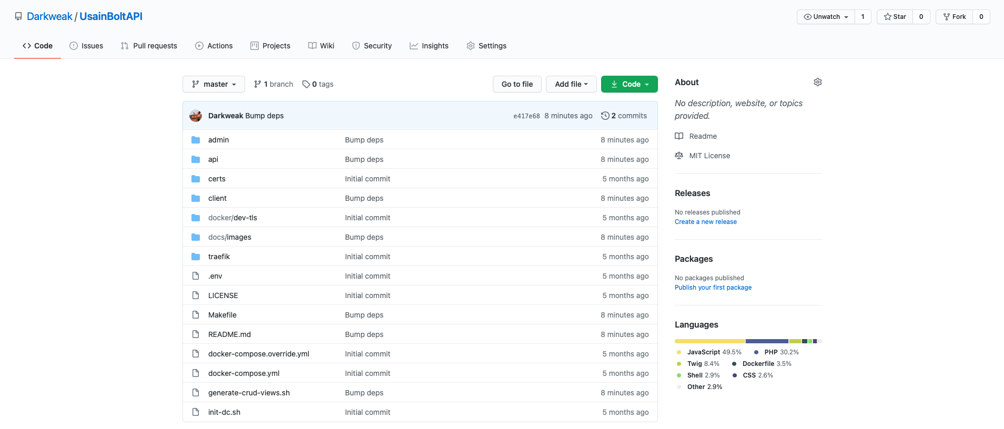Viewport: 1004px width, 429px height.
Task: Click the watchers count 1
Action: click(x=863, y=17)
